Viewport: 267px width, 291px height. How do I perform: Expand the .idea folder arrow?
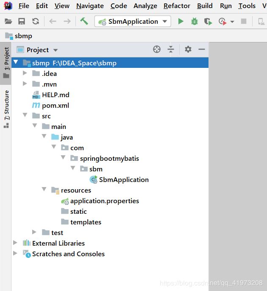click(x=25, y=73)
